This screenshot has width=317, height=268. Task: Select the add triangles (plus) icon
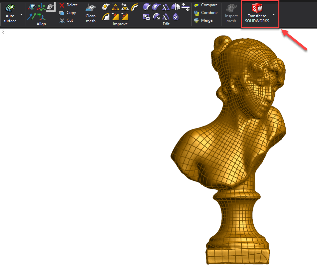pyautogui.click(x=125, y=7)
